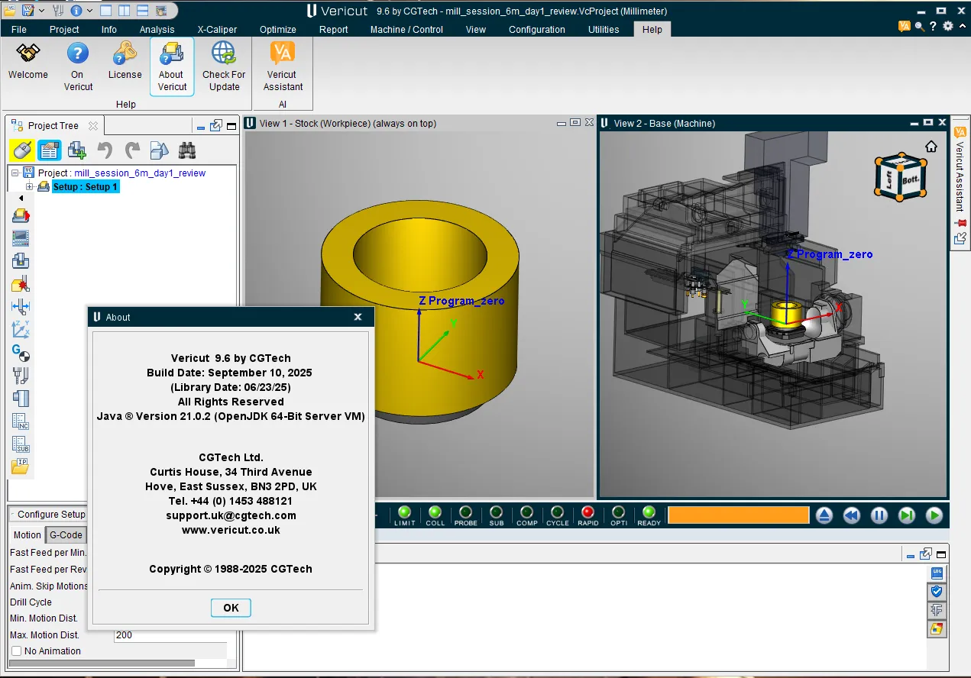Select the two side-by-side views layout icon
The height and width of the screenshot is (678, 971).
[x=124, y=11]
